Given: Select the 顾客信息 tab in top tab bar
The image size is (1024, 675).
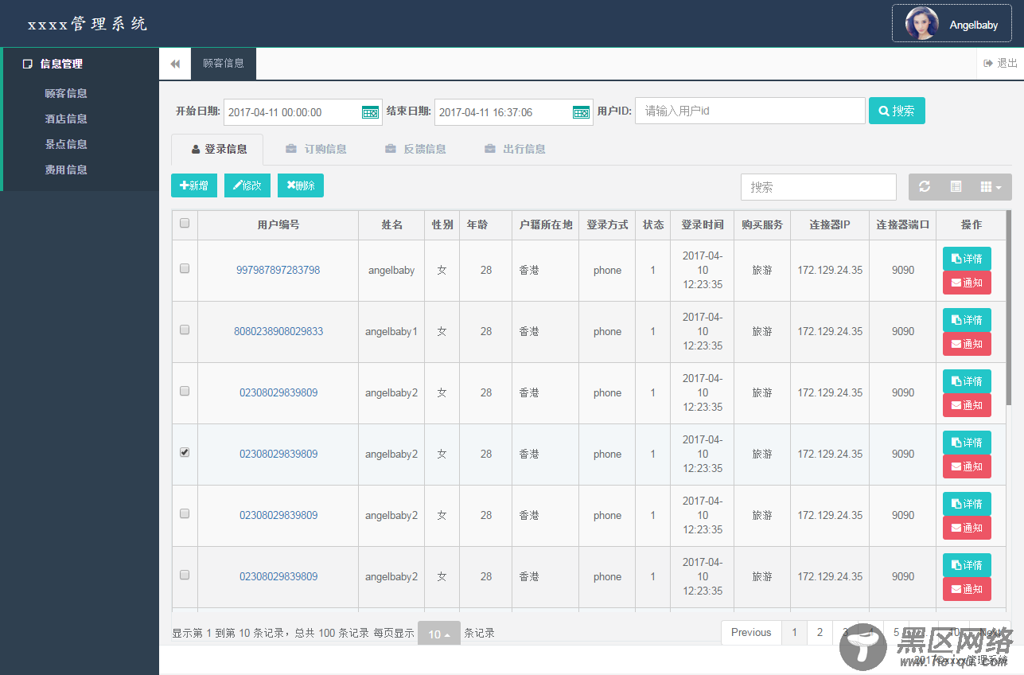Looking at the screenshot, I should (224, 64).
